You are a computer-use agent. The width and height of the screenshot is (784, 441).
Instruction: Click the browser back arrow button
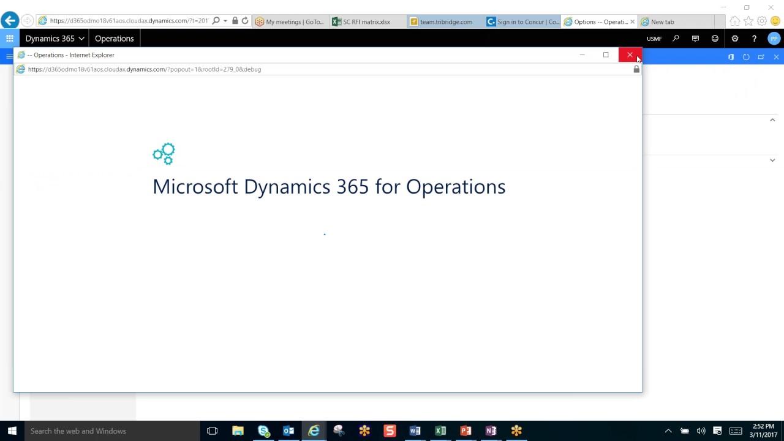click(x=9, y=21)
